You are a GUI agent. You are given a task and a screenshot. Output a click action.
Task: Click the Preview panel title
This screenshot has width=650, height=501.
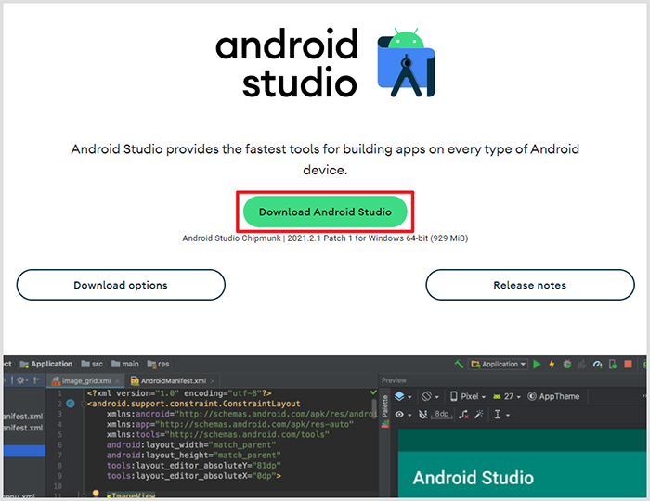tap(394, 380)
